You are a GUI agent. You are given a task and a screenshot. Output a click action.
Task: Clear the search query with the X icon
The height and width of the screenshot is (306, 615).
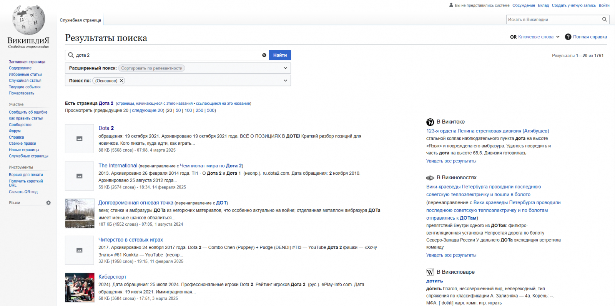tap(264, 55)
